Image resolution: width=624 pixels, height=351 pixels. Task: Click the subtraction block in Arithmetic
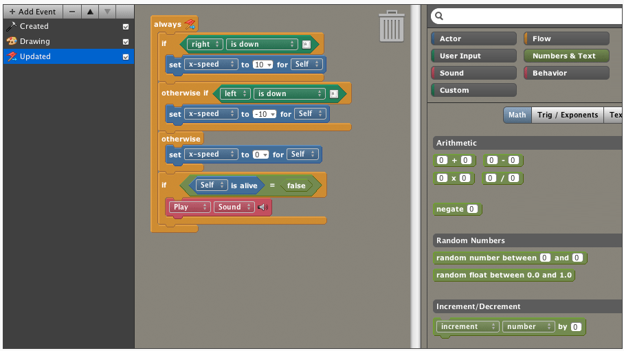(x=503, y=160)
